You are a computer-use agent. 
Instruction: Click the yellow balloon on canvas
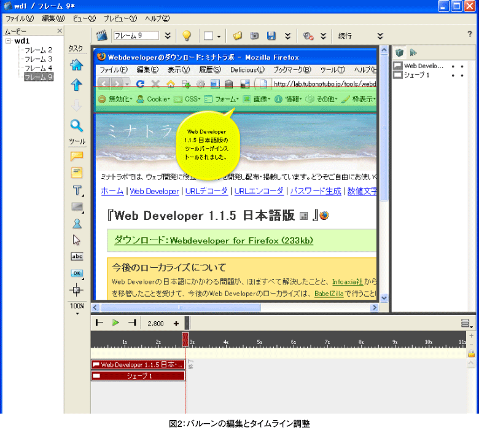[x=208, y=144]
